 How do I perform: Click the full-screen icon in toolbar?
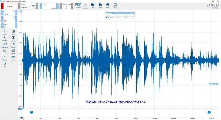(115, 5)
